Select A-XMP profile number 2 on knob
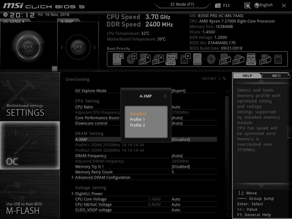This screenshot has width=292, height=219. 62,47
